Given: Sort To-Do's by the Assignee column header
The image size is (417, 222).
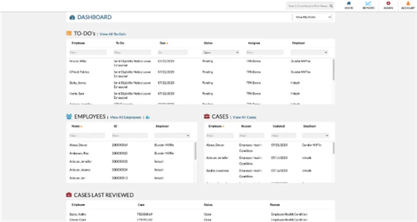Looking at the screenshot, I should pos(254,43).
